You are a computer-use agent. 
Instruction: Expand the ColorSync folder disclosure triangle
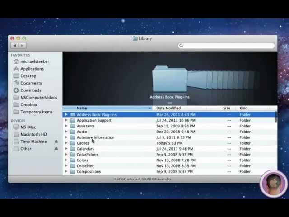tap(66, 166)
